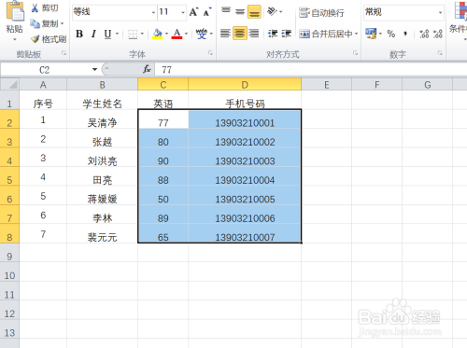467x348 pixels.
Task: Select column E header
Action: point(327,85)
